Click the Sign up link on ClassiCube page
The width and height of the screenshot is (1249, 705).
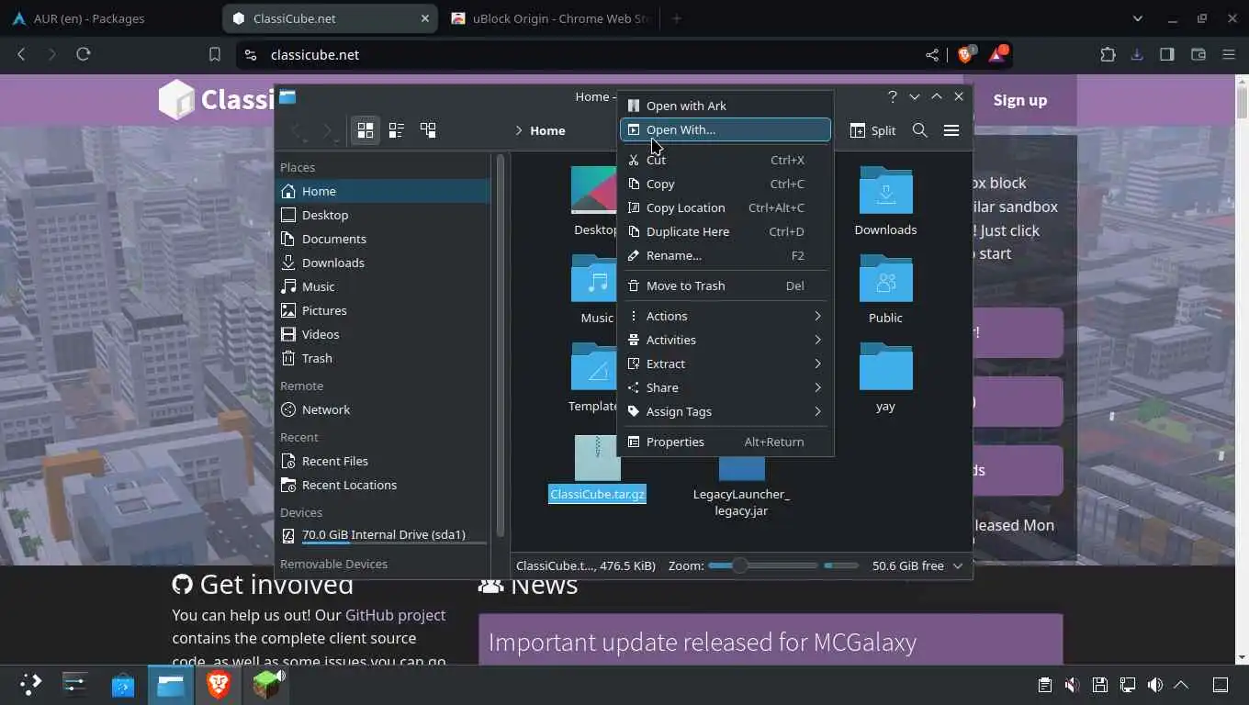click(x=1019, y=100)
